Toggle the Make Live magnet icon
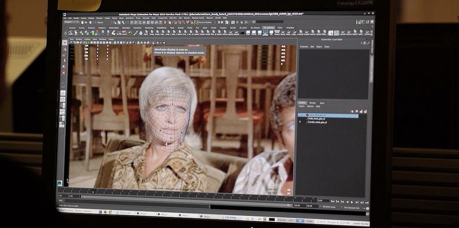Screen dimensions: 459x228 [196, 23]
